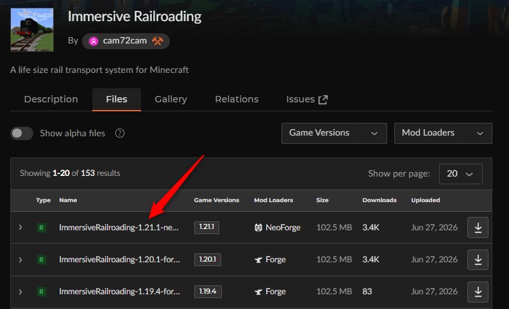This screenshot has height=309, width=509.
Task: Expand the 1.20.1 Forge file row
Action: pyautogui.click(x=21, y=260)
